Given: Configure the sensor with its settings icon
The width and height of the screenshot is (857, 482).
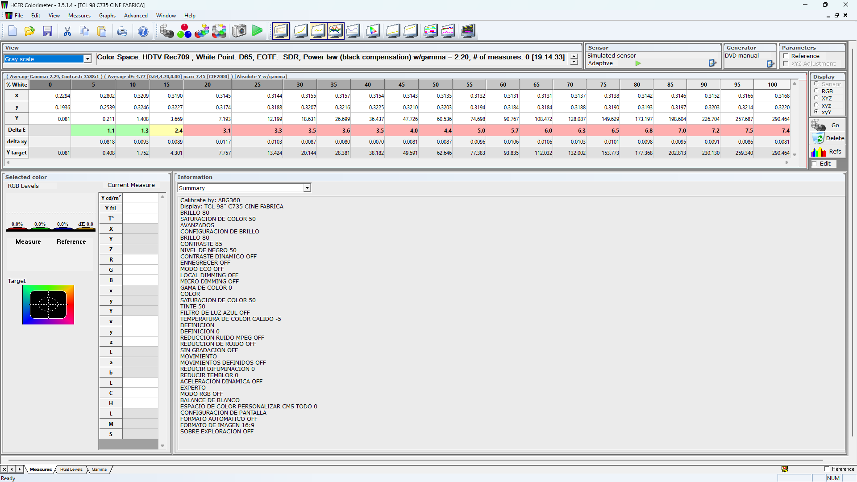Looking at the screenshot, I should click(712, 63).
